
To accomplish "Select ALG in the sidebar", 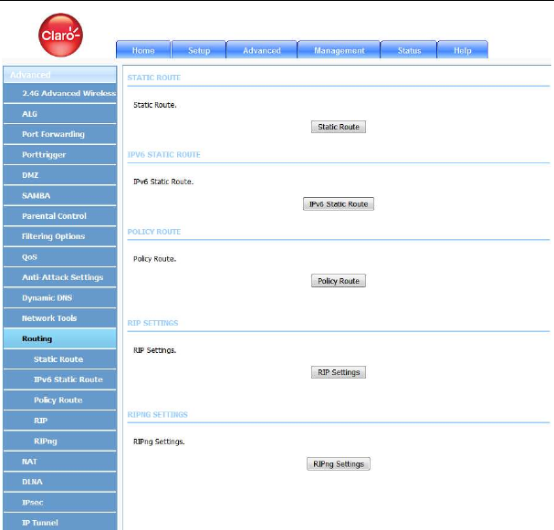I will pos(59,114).
